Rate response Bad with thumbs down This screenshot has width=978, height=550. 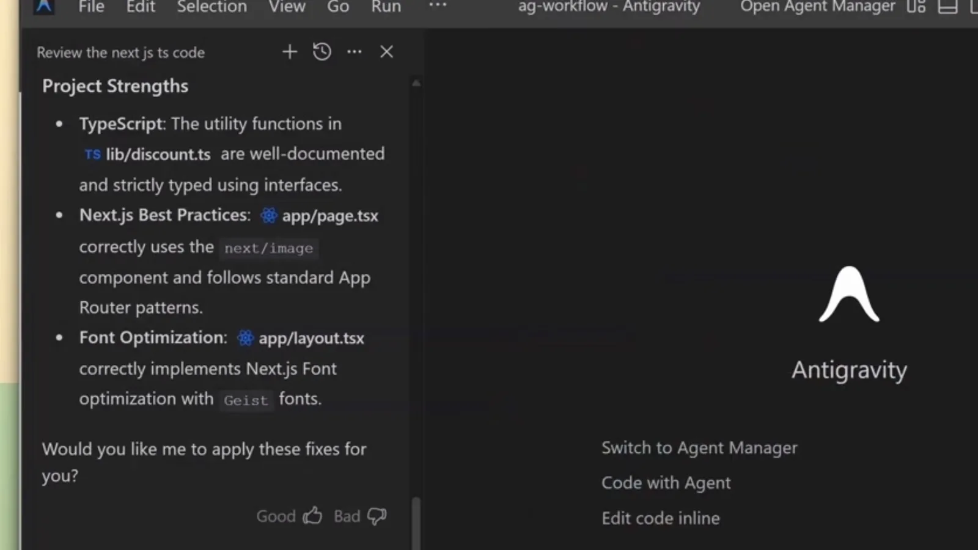360,516
